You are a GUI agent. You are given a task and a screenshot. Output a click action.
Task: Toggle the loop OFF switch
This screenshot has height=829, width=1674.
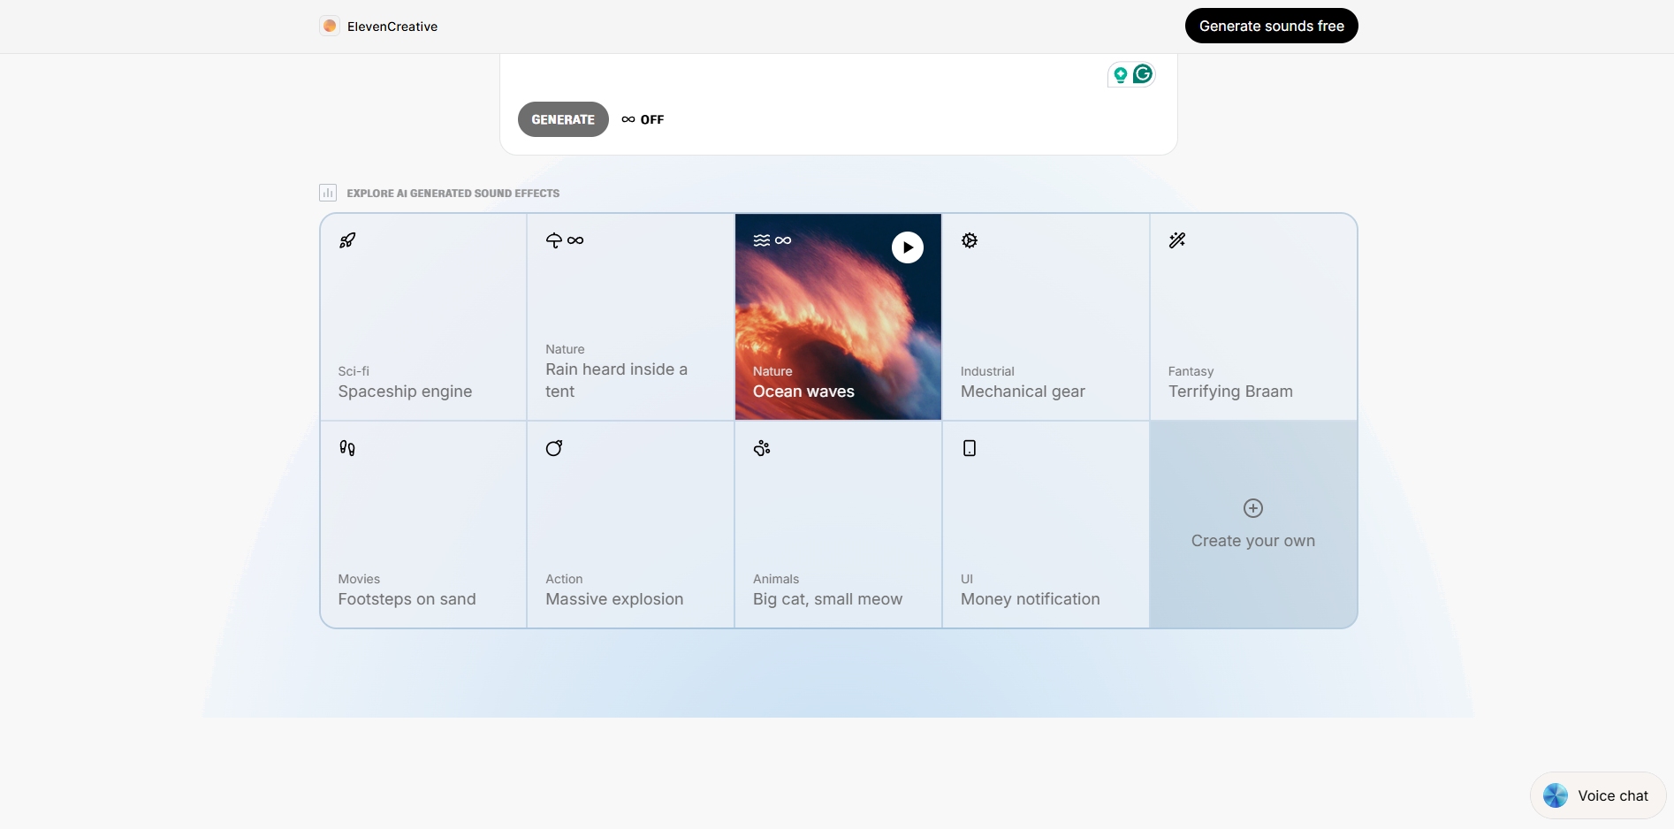(643, 119)
